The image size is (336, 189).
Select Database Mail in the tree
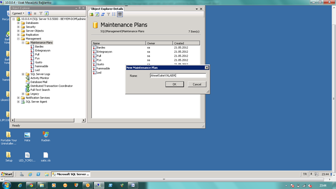coord(39,82)
